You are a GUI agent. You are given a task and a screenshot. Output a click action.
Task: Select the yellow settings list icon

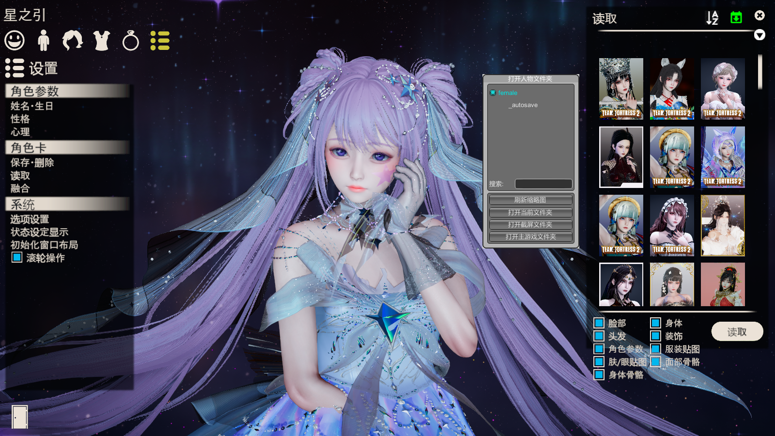160,41
